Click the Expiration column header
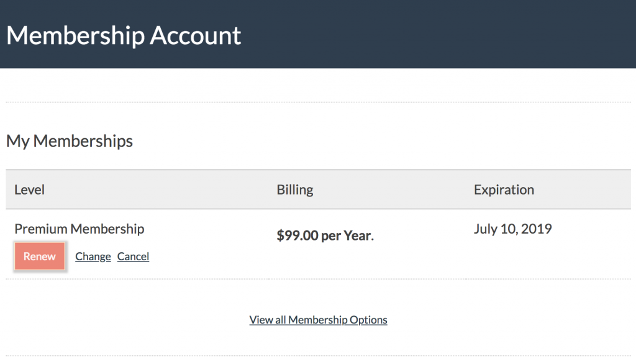 click(504, 190)
